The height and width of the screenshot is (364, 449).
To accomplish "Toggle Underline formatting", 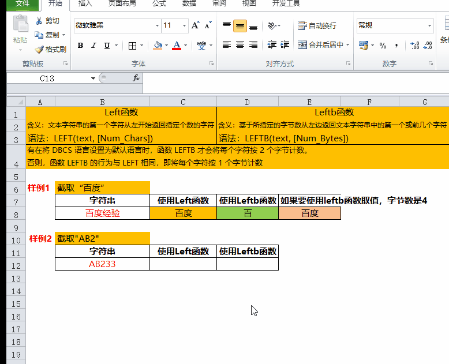I will (x=107, y=45).
